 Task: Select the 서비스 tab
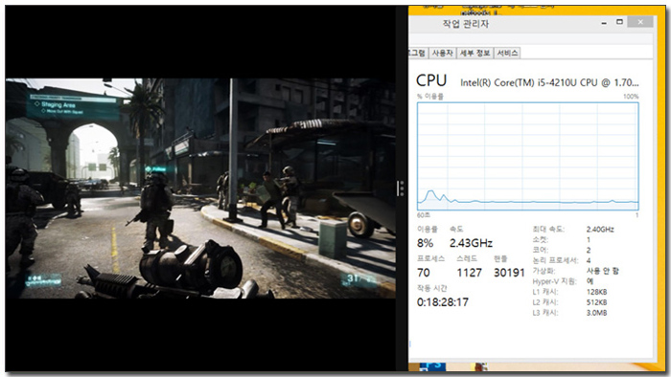507,53
